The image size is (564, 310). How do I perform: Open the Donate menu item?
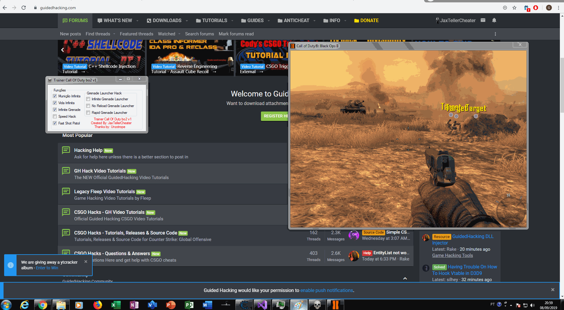(366, 21)
